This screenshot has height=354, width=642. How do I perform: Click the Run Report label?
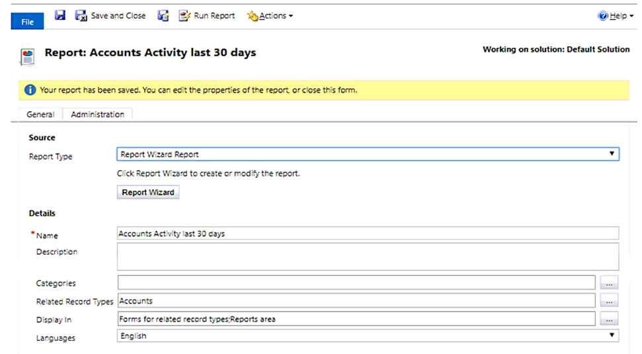214,16
